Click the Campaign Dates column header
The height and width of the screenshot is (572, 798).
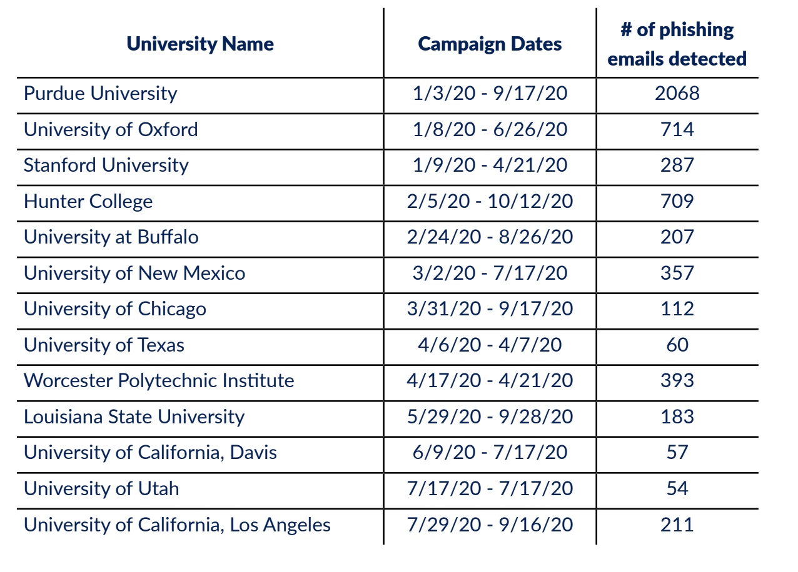click(490, 44)
